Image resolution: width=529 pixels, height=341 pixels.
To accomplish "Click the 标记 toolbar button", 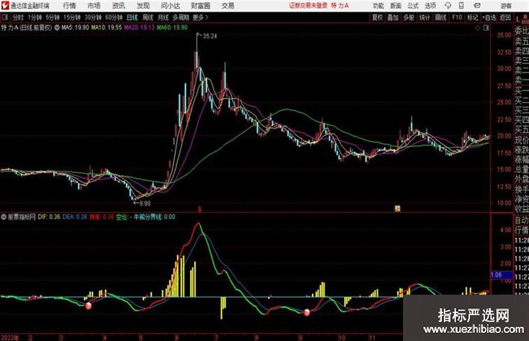I will (472, 17).
